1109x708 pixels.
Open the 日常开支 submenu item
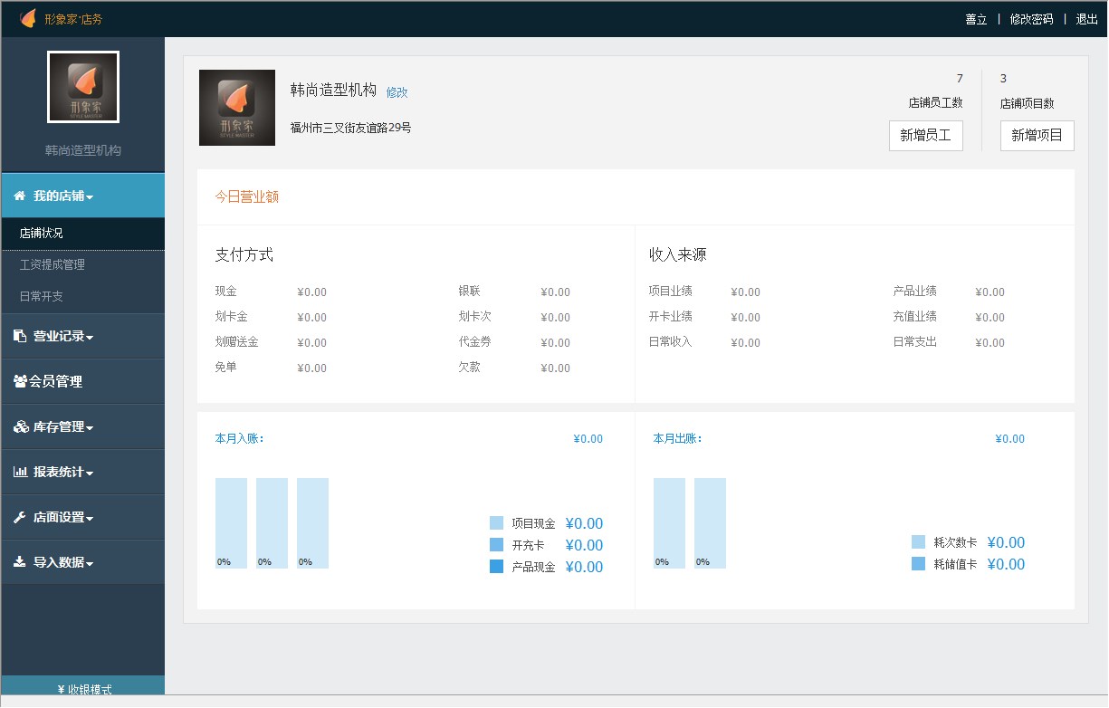pyautogui.click(x=83, y=297)
